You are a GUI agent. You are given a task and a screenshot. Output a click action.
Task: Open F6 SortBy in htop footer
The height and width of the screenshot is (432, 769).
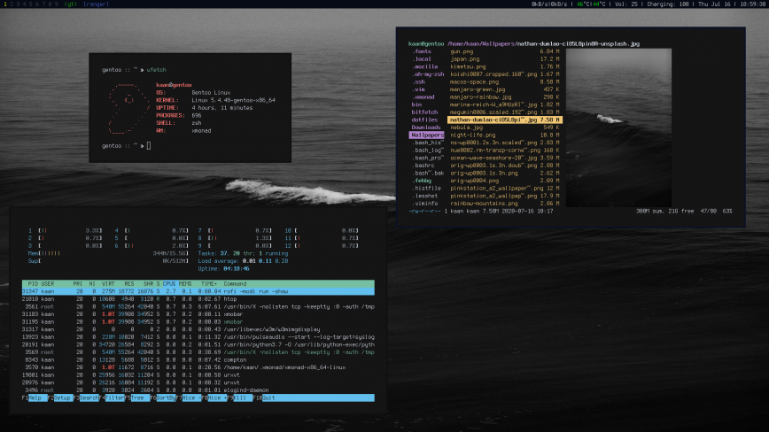pyautogui.click(x=163, y=397)
